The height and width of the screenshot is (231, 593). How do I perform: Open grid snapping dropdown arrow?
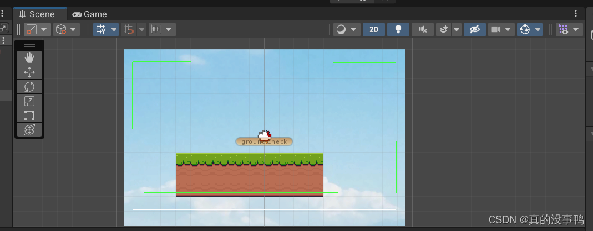point(142,29)
